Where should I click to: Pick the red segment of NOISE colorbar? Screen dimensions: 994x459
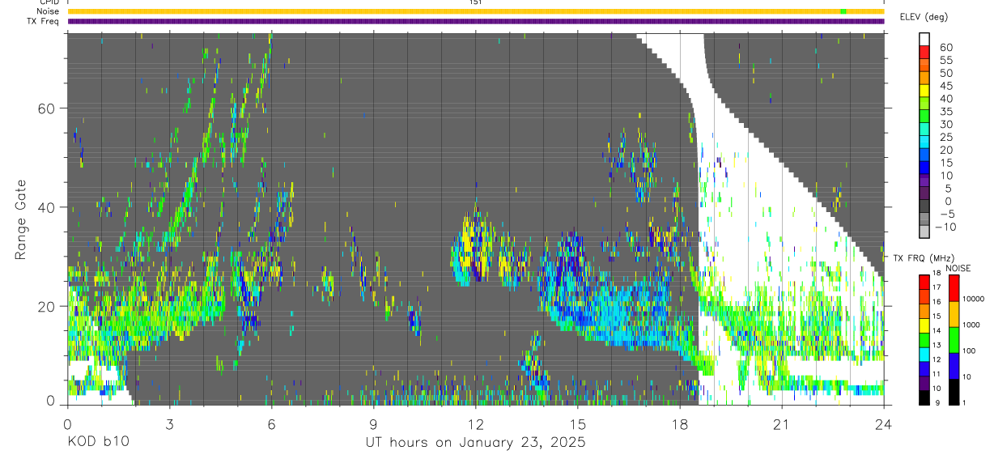[x=954, y=287]
